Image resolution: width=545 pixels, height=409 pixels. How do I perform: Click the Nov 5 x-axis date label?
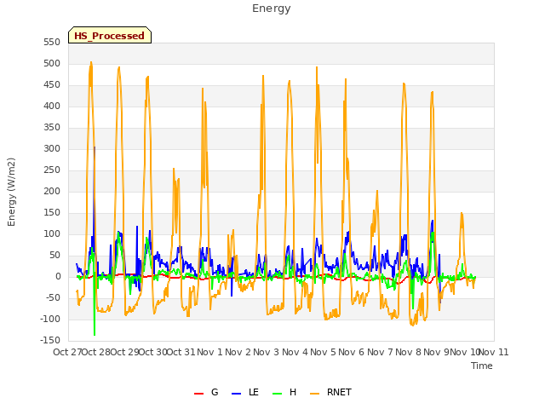[x=324, y=352]
